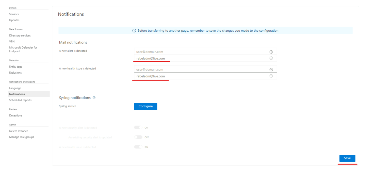Open the Language settings page

(x=15, y=88)
